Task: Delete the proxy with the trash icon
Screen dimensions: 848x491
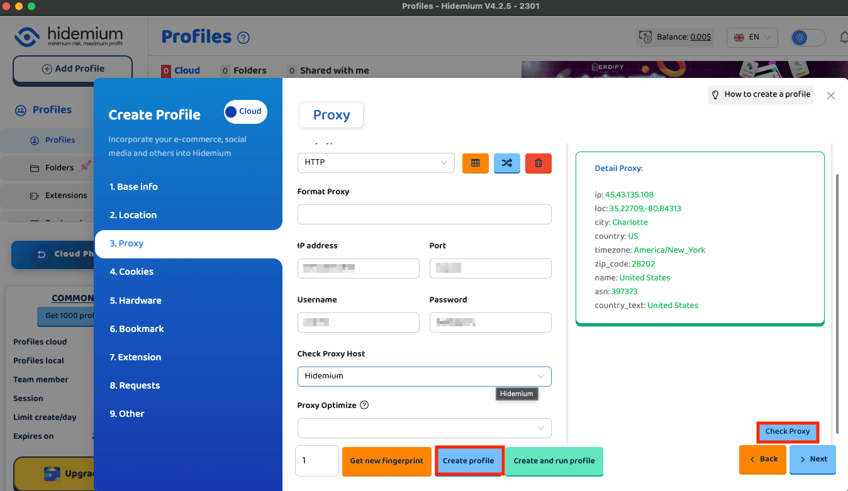Action: pyautogui.click(x=538, y=163)
